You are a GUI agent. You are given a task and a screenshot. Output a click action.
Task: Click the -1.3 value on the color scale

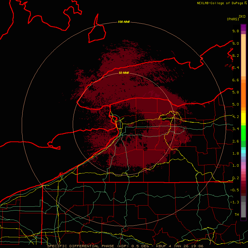(x=234, y=202)
